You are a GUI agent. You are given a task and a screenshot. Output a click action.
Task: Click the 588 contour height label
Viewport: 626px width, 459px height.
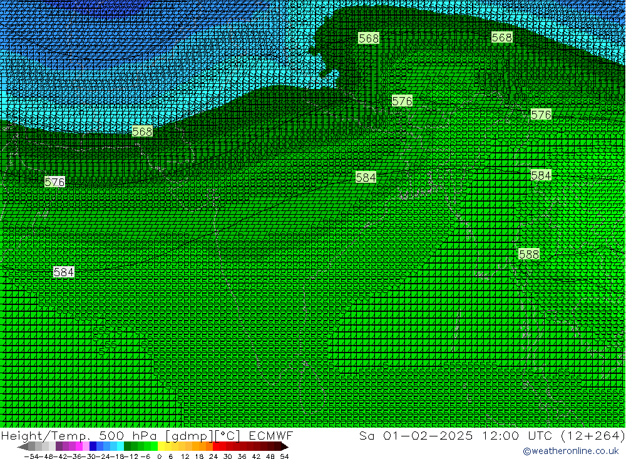tap(528, 254)
